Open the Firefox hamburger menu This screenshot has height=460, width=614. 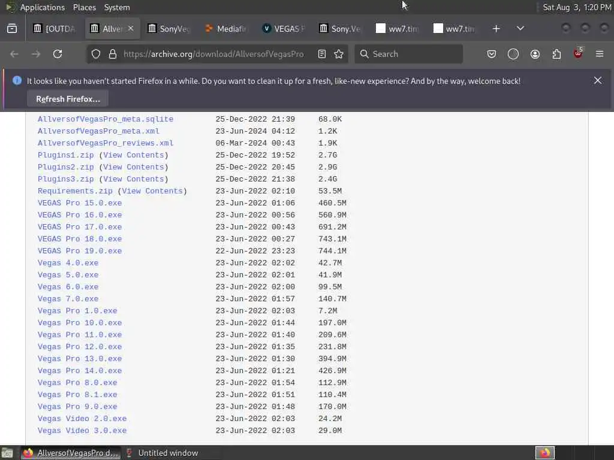(600, 54)
